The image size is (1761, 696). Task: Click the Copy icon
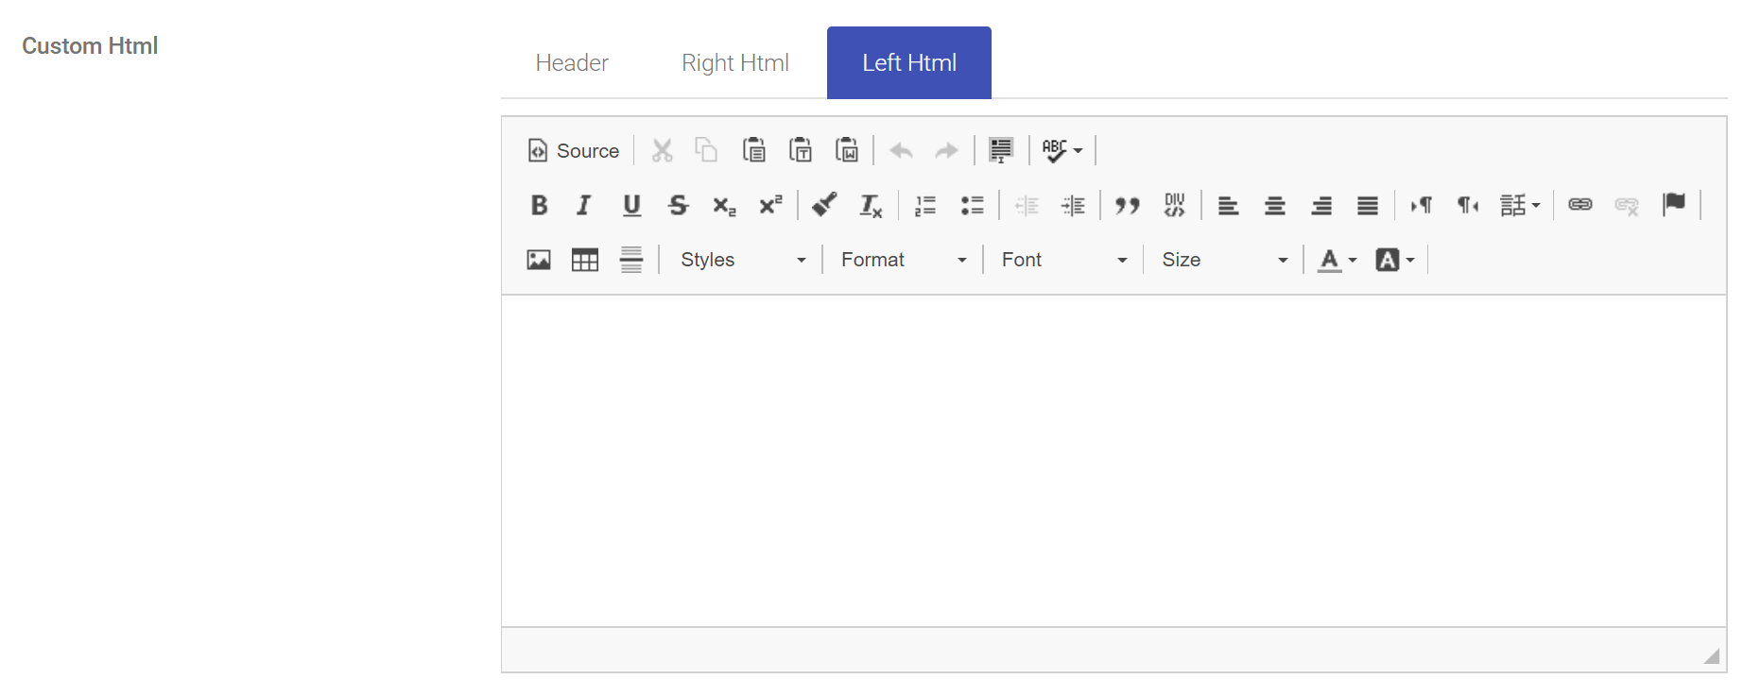(x=706, y=150)
